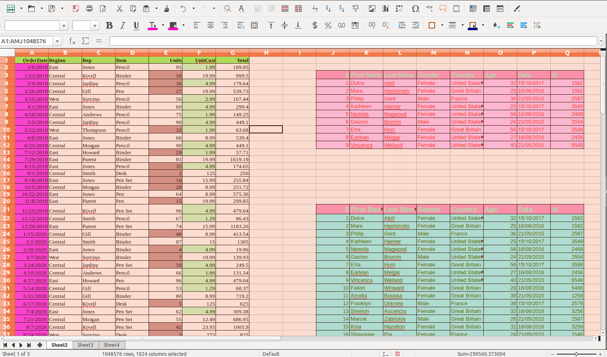Viewport: 607px width, 357px height.
Task: Apply the magenta background color swatch
Action: coord(173,25)
